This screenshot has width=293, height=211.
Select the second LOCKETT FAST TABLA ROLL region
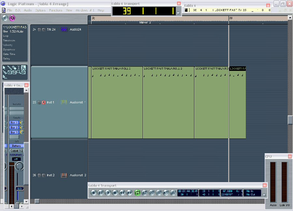pyautogui.click(x=168, y=104)
